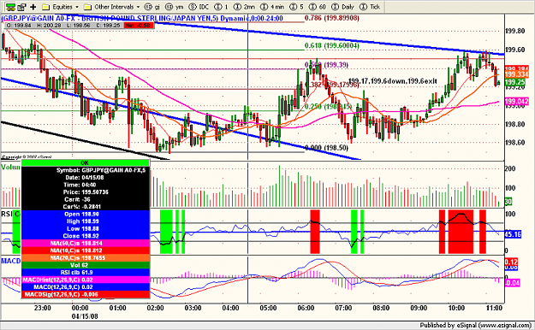
Task: Click the 198.60 price scale label
Action: 514,143
